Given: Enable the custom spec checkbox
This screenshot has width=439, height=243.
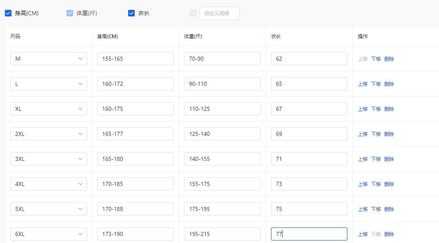Looking at the screenshot, I should click(x=193, y=13).
